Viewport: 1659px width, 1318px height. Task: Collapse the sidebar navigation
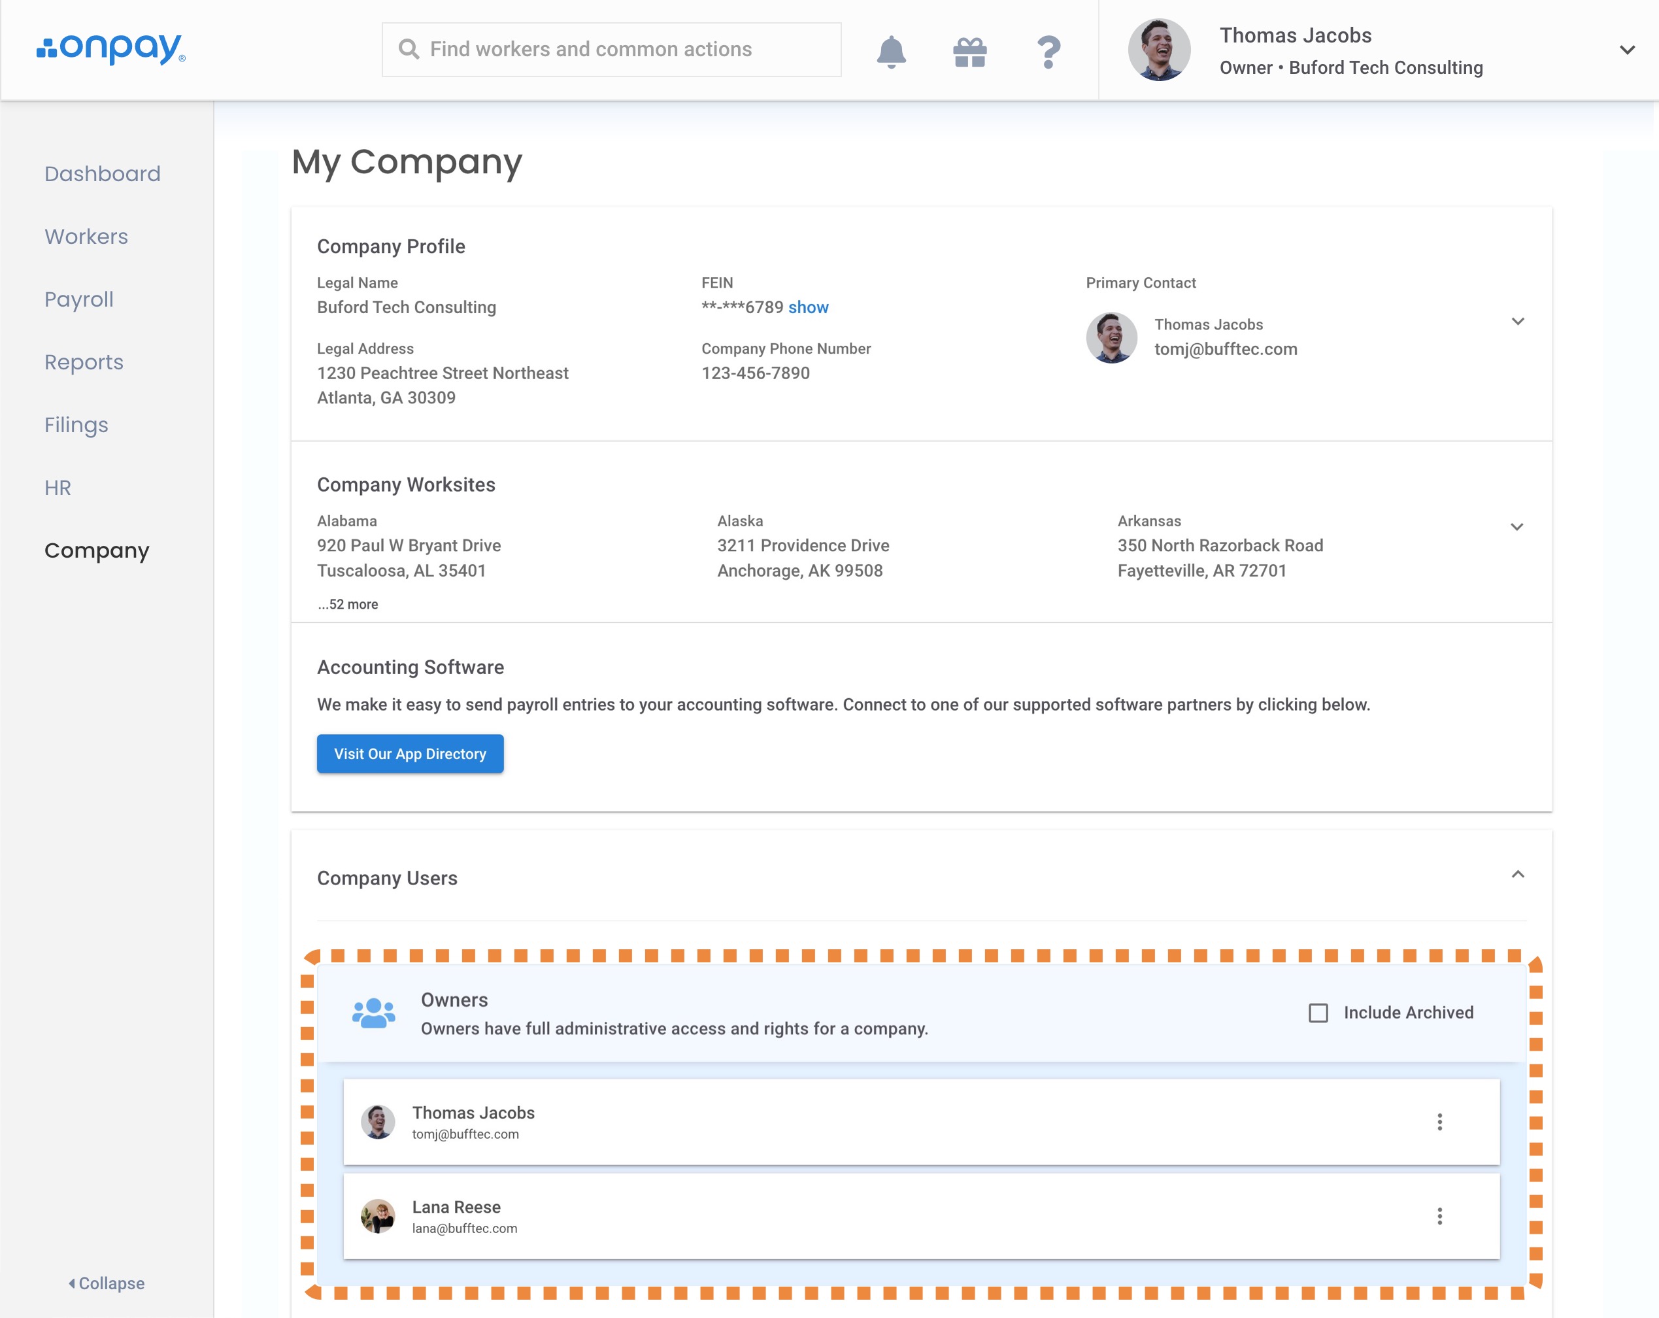(106, 1283)
